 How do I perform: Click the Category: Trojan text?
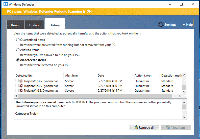click(27, 113)
